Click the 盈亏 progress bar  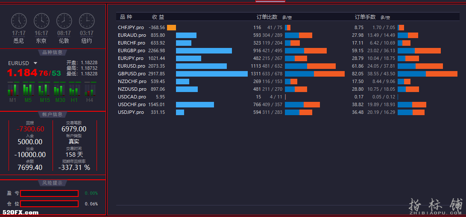pos(50,193)
